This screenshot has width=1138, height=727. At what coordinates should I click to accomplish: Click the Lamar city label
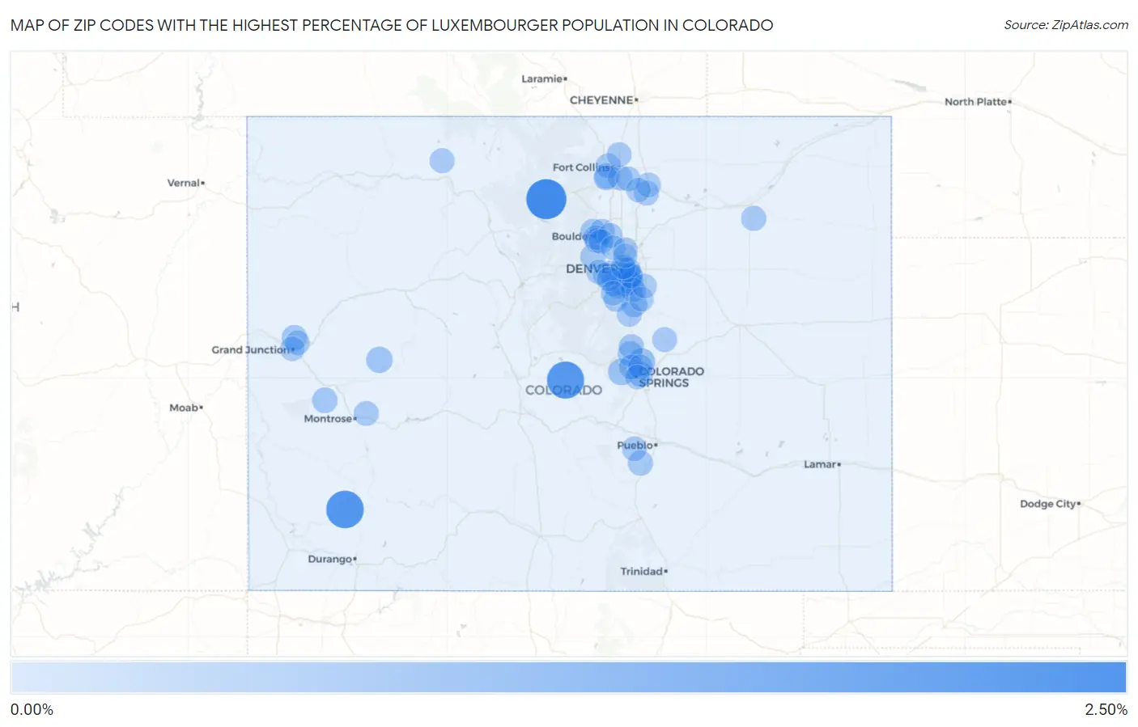822,464
